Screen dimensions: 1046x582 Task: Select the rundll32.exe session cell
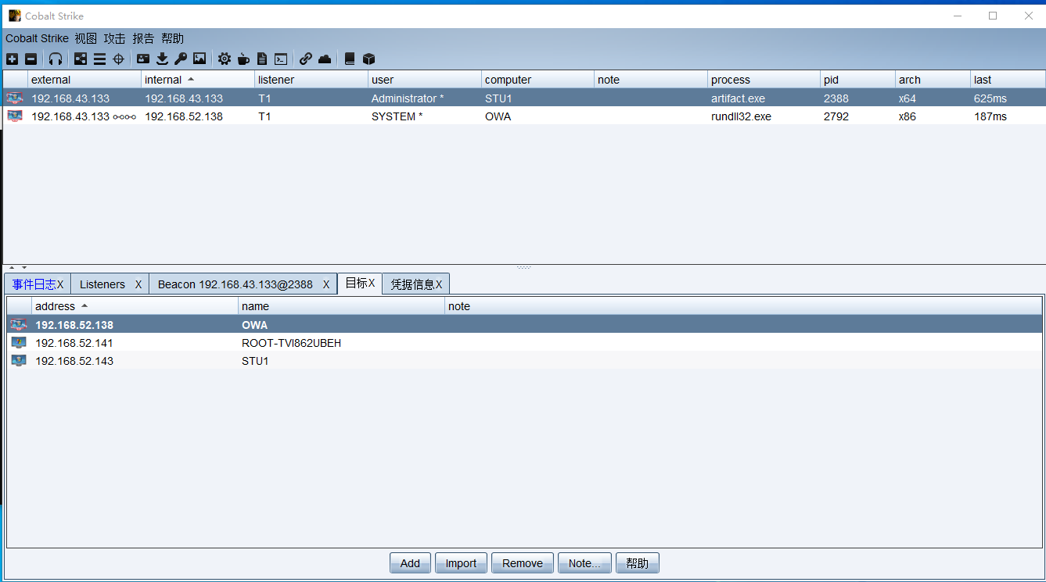coord(764,116)
